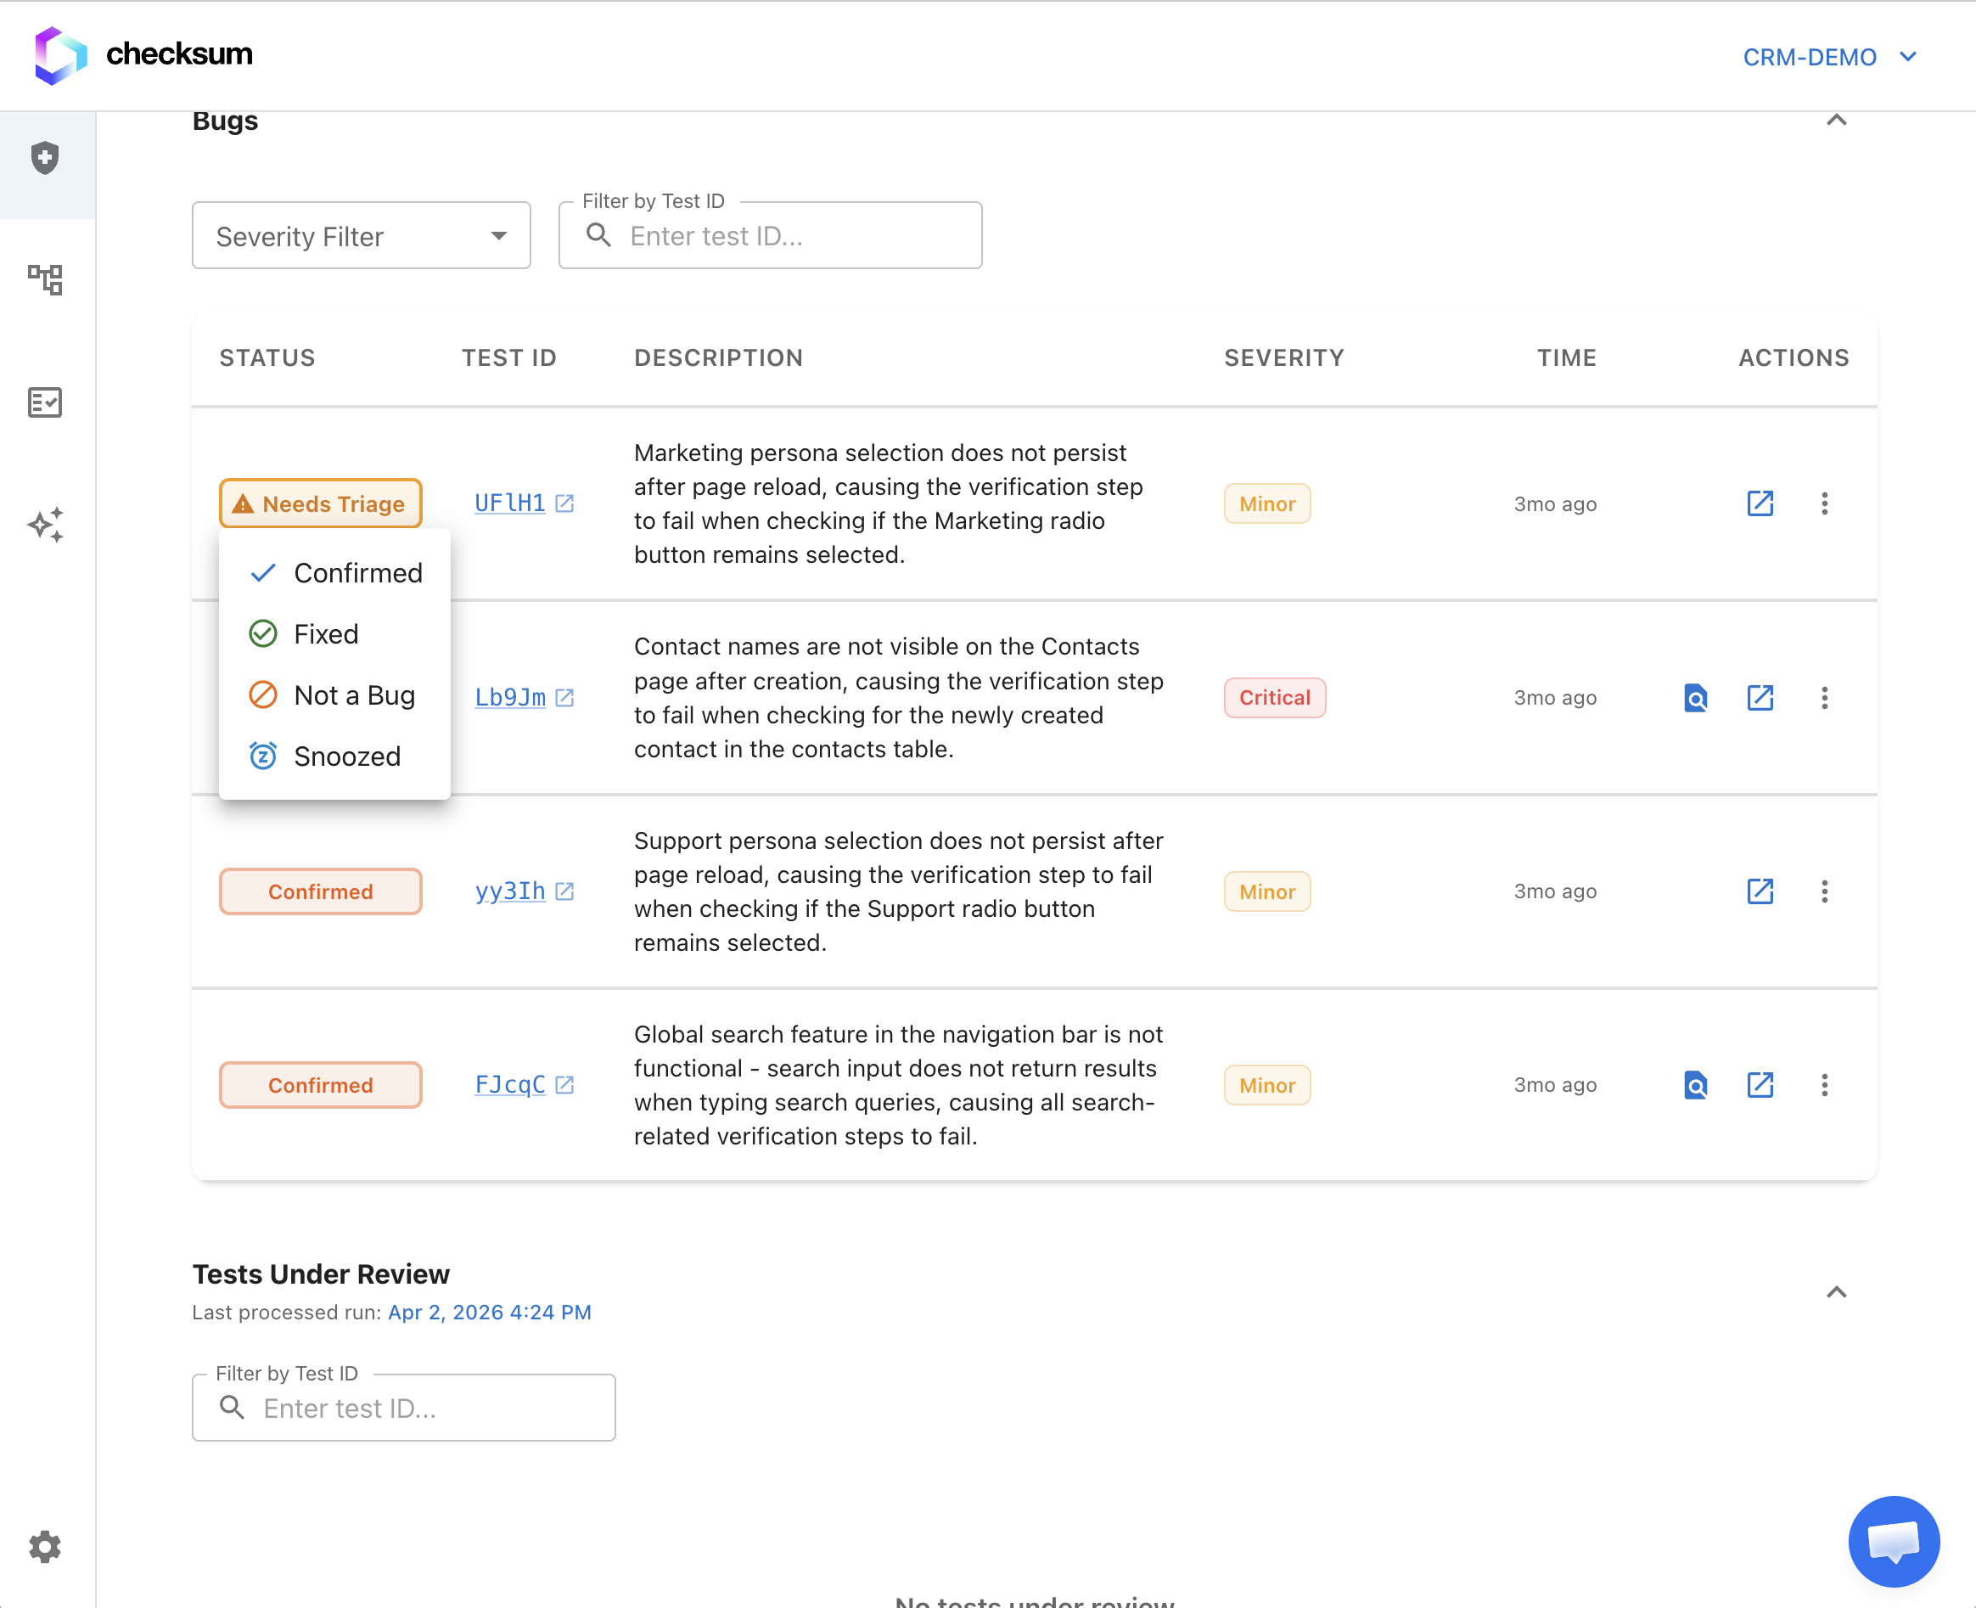Screen dimensions: 1976x1608
Task: Collapse the Bugs section
Action: click(x=1837, y=120)
